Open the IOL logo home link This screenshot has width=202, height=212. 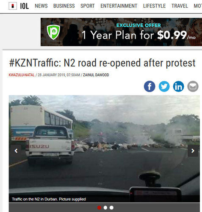click(x=25, y=6)
